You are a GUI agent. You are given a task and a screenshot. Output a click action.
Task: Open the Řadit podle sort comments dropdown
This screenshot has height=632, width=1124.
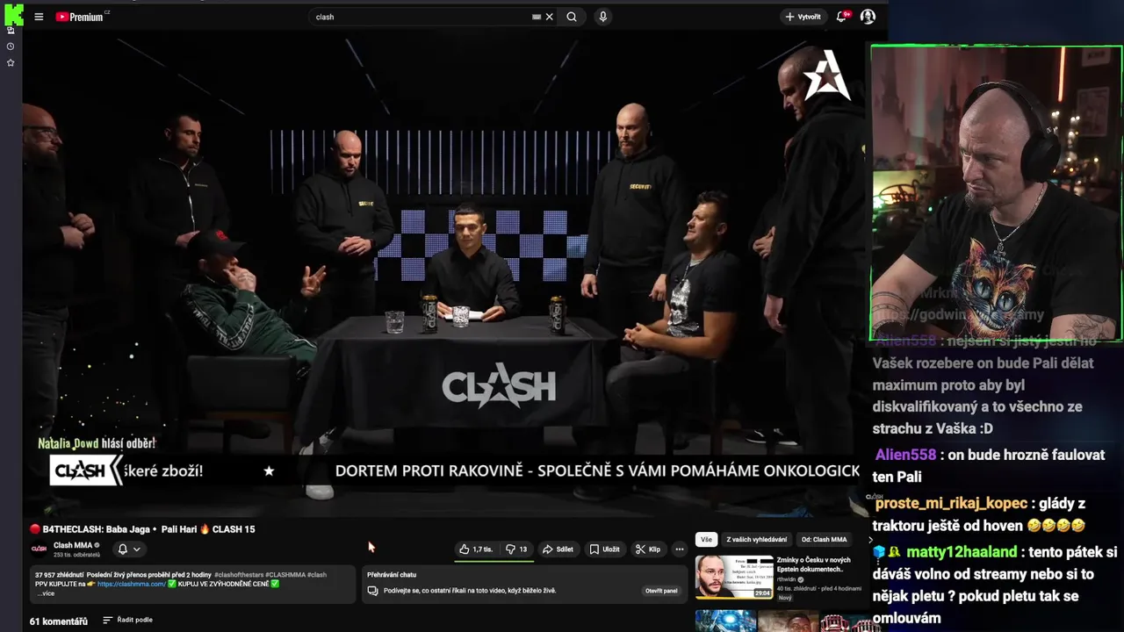coord(127,621)
